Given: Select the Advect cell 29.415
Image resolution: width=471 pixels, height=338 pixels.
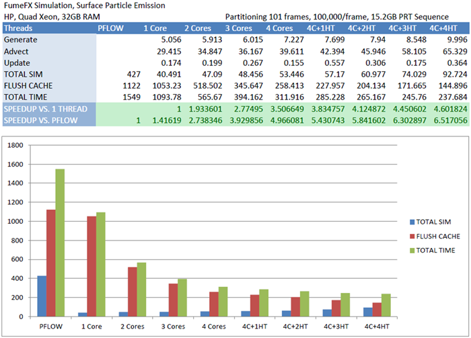Looking at the screenshot, I should point(169,52).
